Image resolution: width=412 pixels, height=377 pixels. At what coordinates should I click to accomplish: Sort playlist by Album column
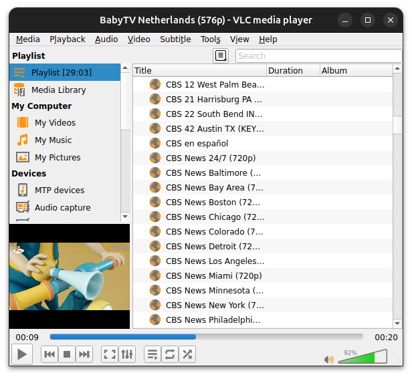tap(356, 70)
